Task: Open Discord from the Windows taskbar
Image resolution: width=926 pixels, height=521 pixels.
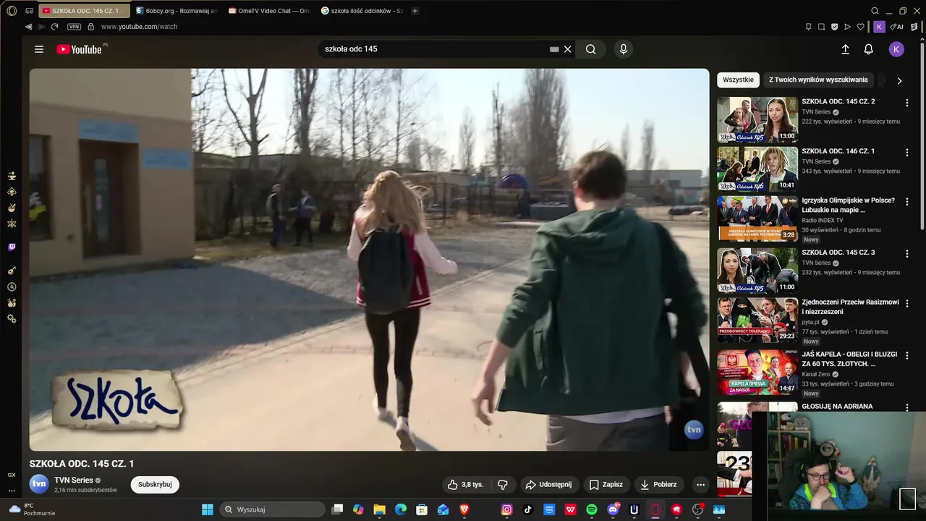Action: click(613, 509)
